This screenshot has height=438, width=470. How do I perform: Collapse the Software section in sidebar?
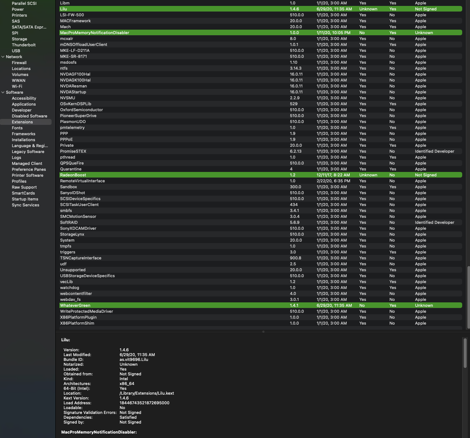(3, 92)
